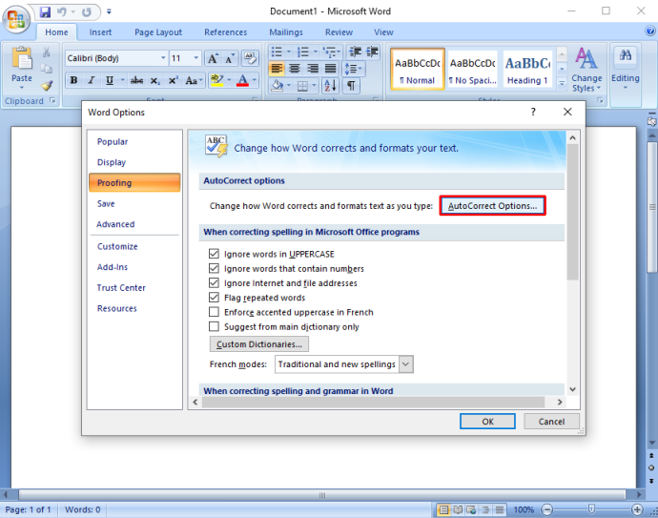This screenshot has width=658, height=518.
Task: Enable Enforce accented uppercase in French
Action: pyautogui.click(x=214, y=312)
